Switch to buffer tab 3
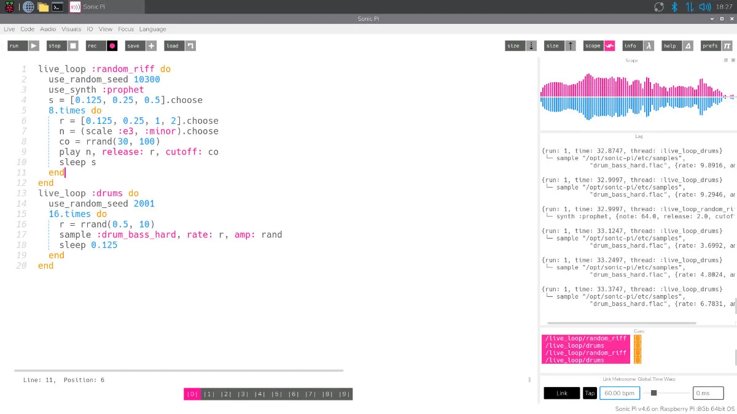737x414 pixels. (243, 394)
